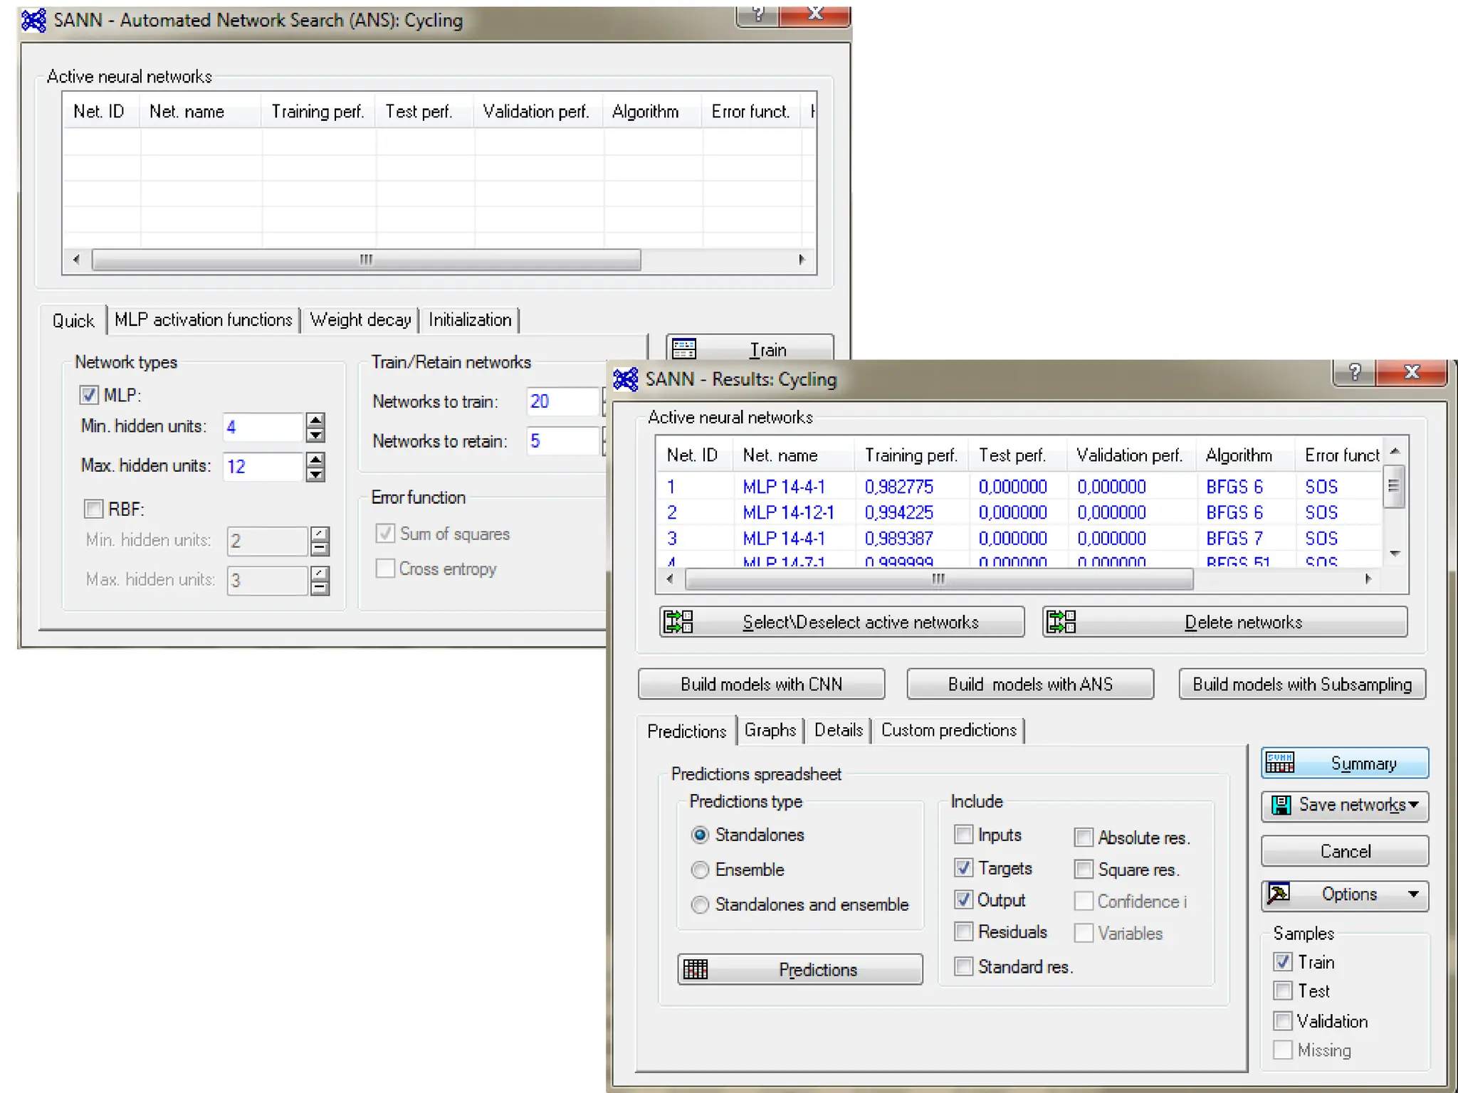Viewport: 1458px width, 1093px height.
Task: Click the SANN Results window title icon
Action: point(626,379)
